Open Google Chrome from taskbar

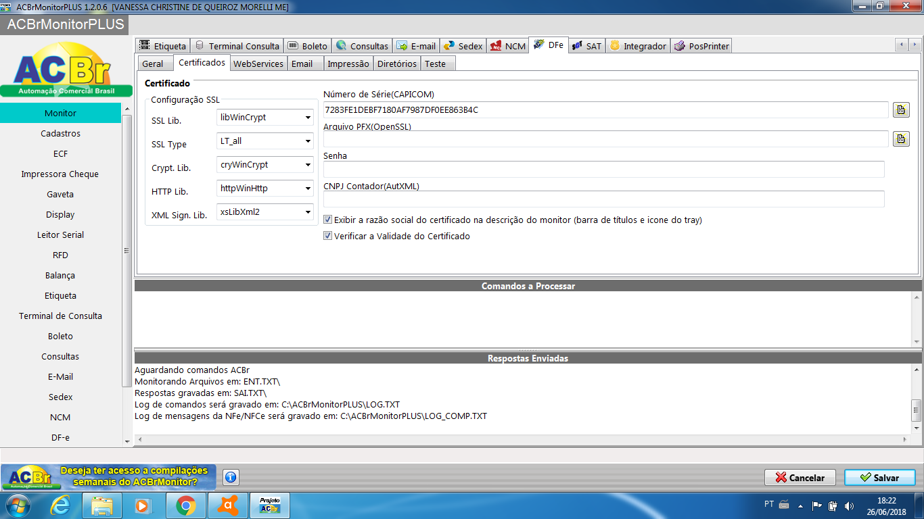click(x=186, y=505)
